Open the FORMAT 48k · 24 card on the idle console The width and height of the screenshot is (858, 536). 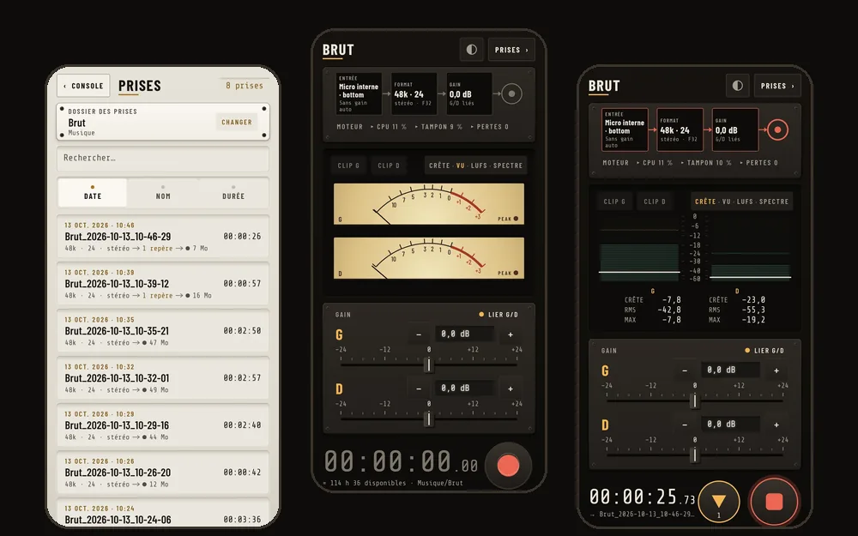point(414,93)
